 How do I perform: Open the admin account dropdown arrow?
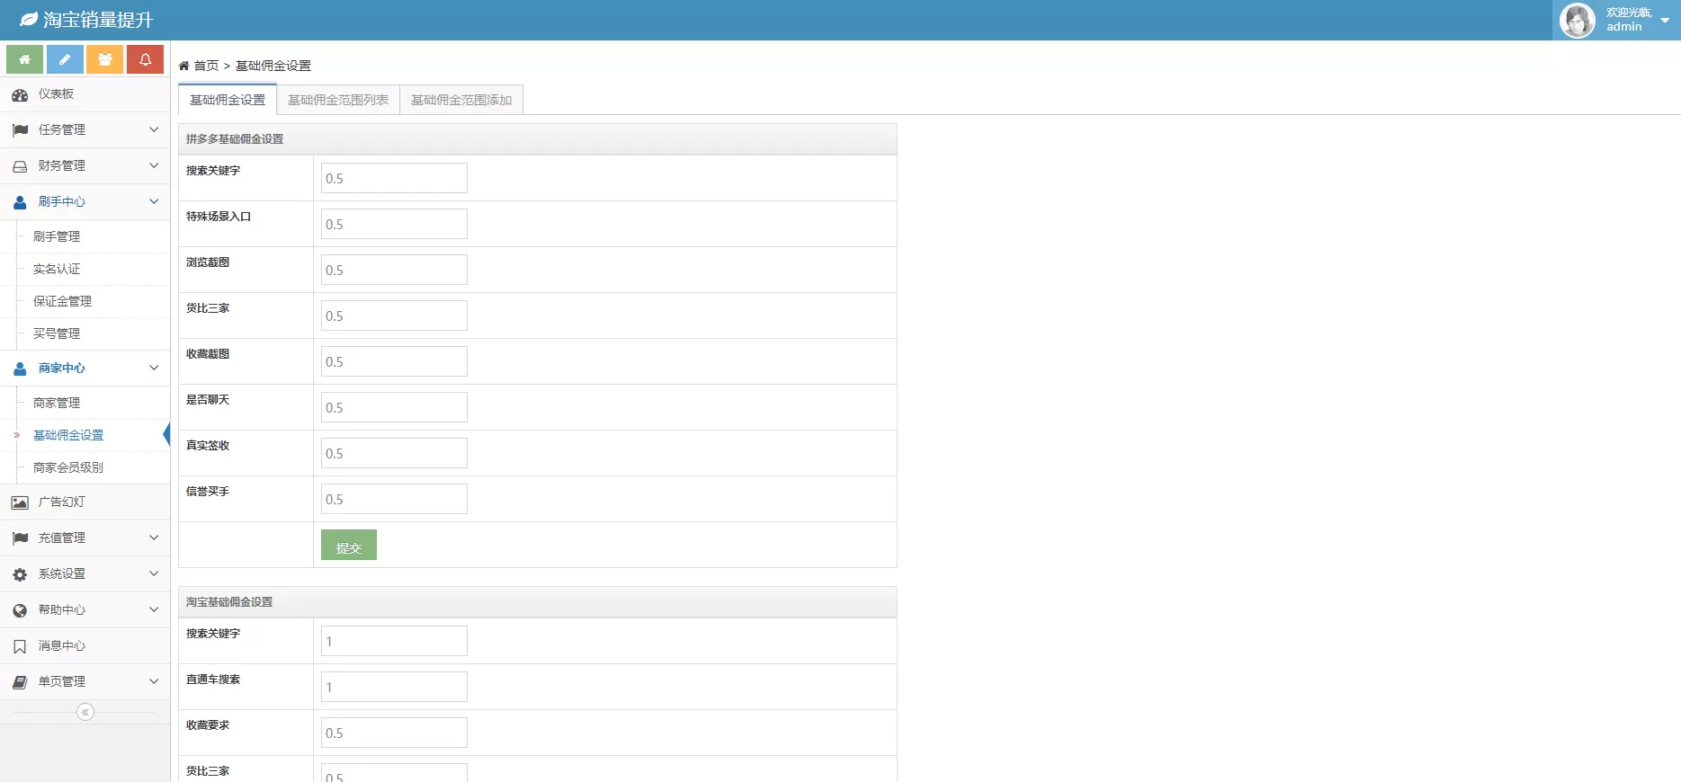tap(1665, 20)
